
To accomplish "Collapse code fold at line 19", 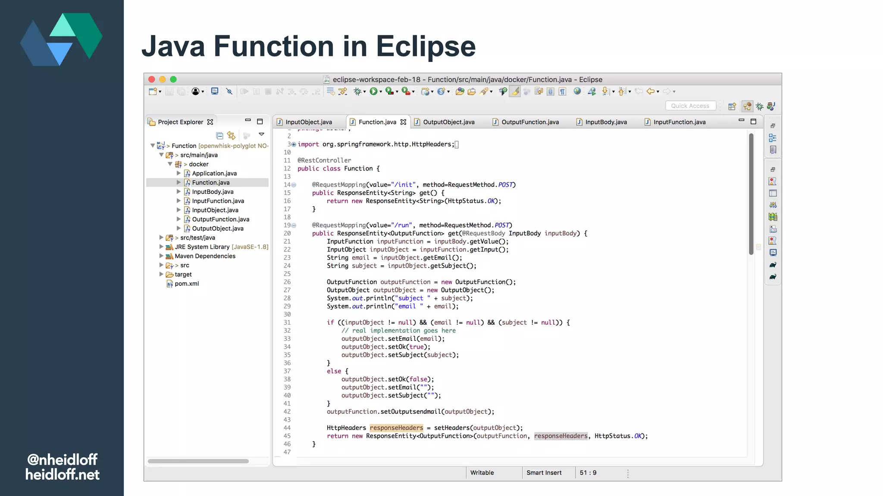I will [294, 225].
